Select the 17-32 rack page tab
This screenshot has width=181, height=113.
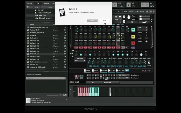pyautogui.click(x=131, y=11)
